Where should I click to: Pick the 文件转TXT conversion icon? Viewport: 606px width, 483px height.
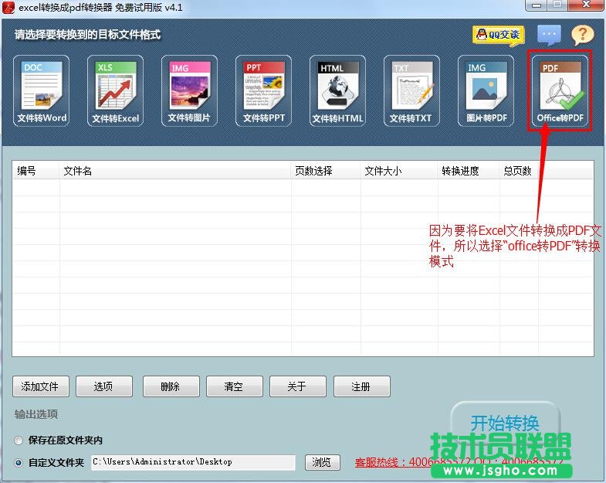pos(411,90)
